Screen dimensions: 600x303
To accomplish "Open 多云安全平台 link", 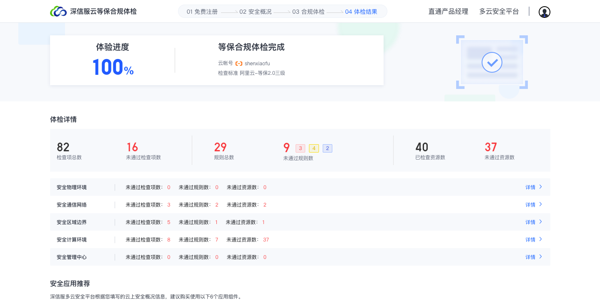I will pyautogui.click(x=499, y=12).
